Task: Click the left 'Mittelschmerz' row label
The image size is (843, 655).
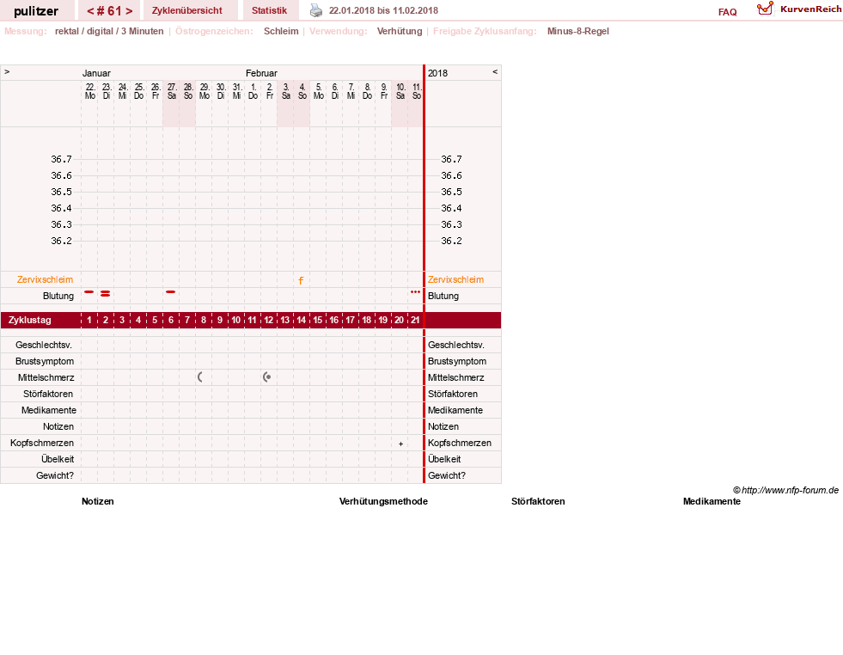Action: [x=46, y=377]
